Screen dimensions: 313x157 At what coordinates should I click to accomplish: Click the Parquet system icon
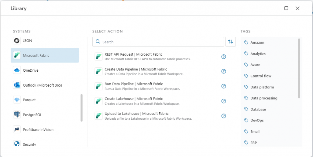tap(17, 100)
